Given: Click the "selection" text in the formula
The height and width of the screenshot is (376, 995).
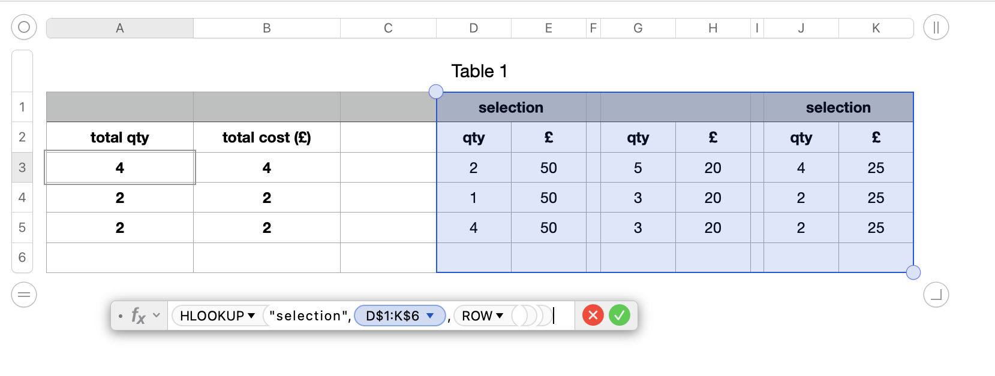Looking at the screenshot, I should click(x=308, y=316).
